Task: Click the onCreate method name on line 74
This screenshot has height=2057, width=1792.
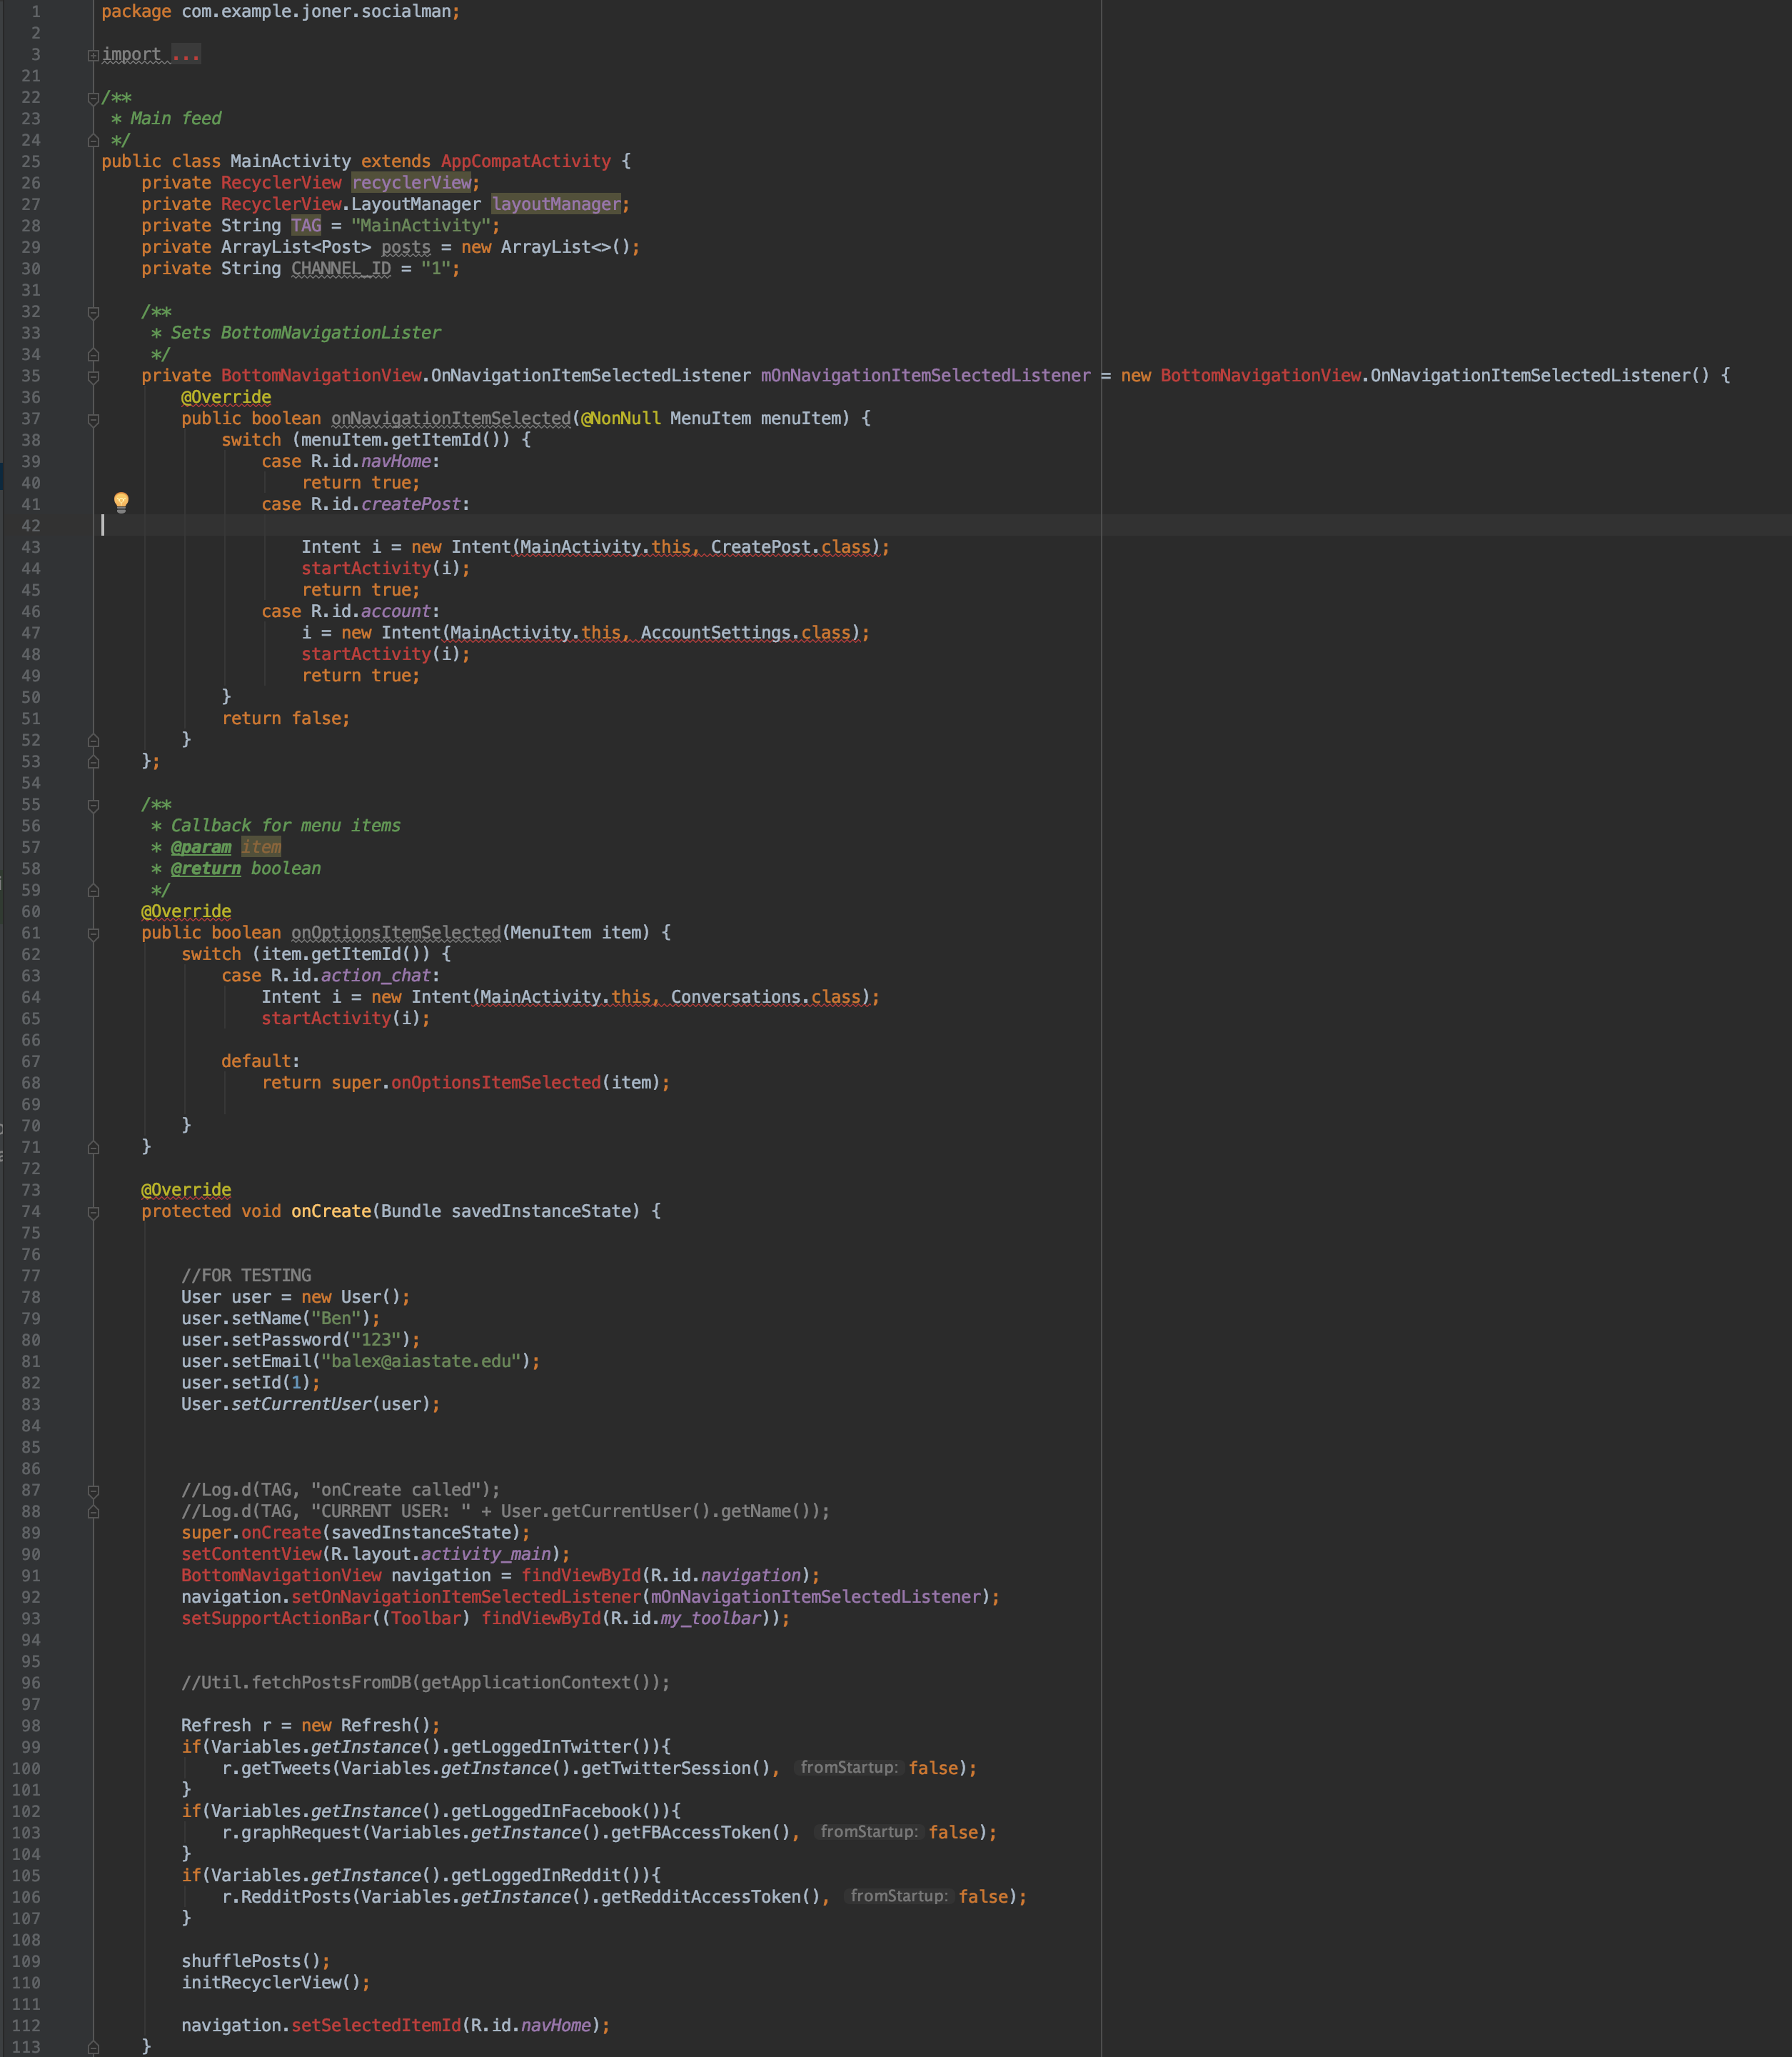Action: click(331, 1211)
